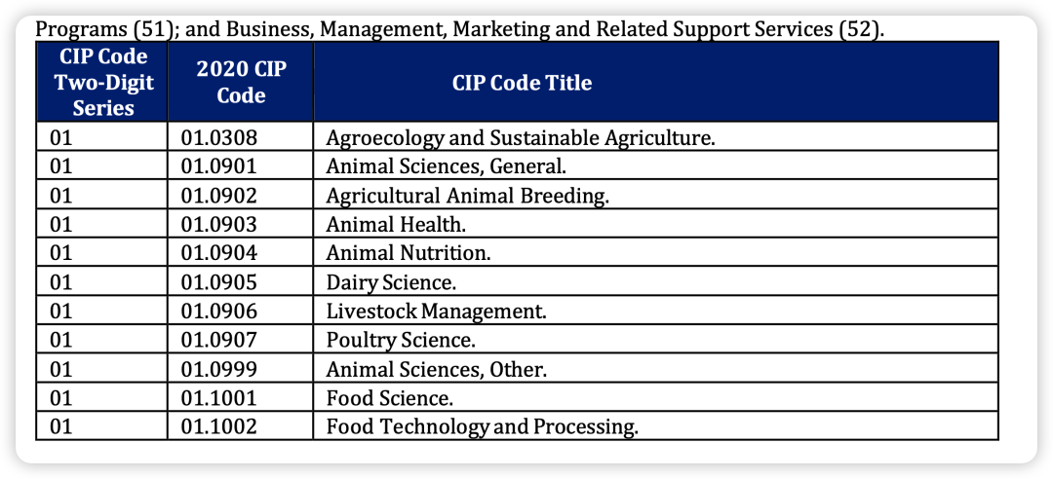The image size is (1053, 479).
Task: Click the code 01.1002 cell
Action: click(x=241, y=426)
